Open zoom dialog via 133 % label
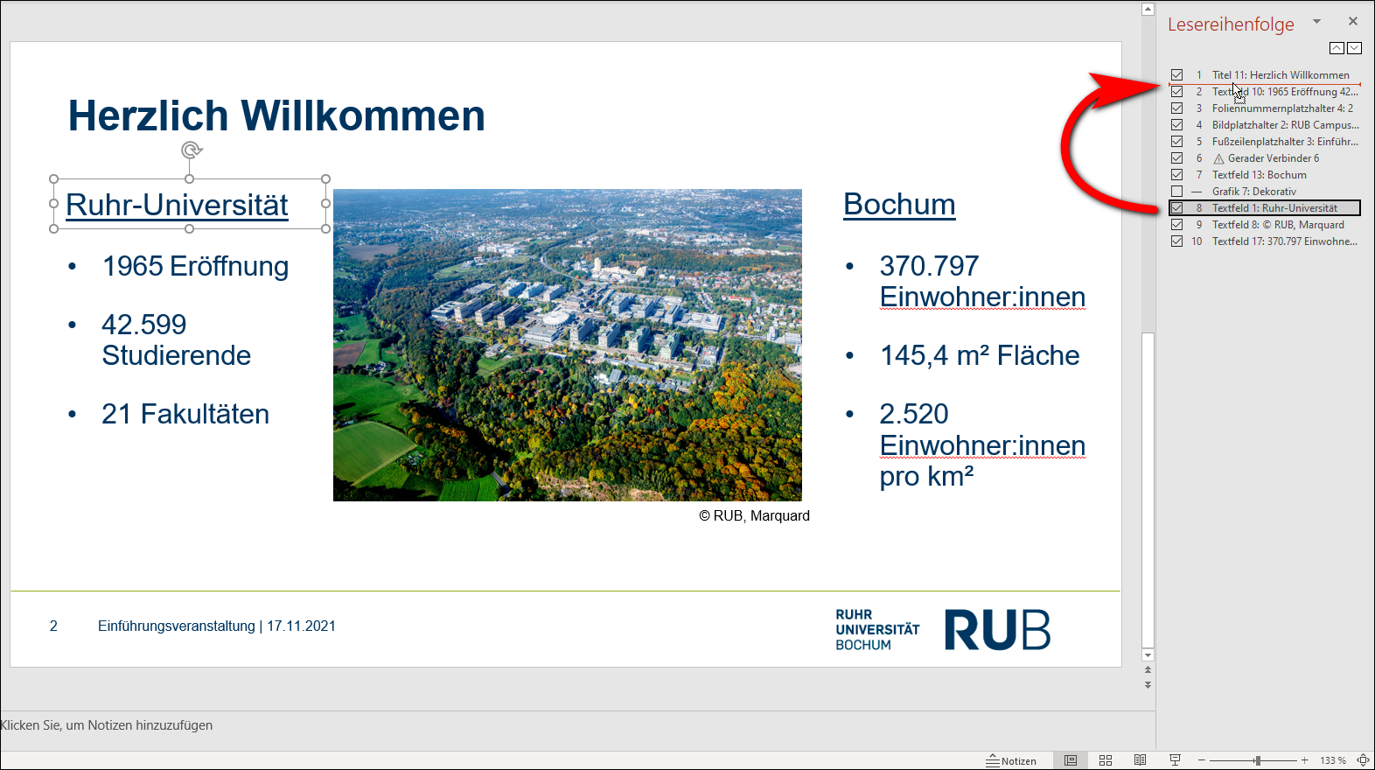1375x770 pixels. tap(1333, 760)
